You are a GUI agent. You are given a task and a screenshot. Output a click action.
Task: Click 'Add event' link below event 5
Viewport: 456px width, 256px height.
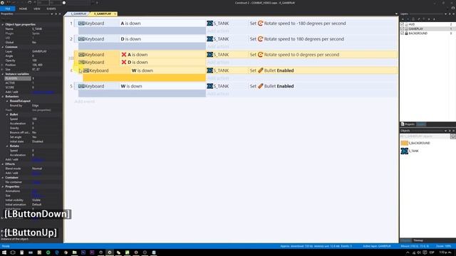pyautogui.click(x=84, y=102)
